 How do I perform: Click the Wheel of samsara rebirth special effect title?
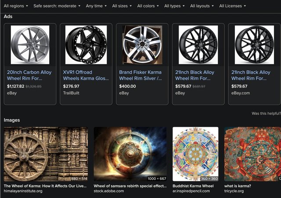[130, 186]
